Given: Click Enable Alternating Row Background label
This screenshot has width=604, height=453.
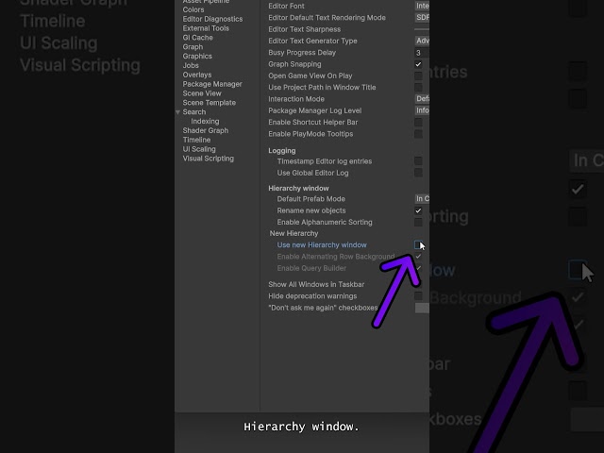Looking at the screenshot, I should tap(336, 257).
